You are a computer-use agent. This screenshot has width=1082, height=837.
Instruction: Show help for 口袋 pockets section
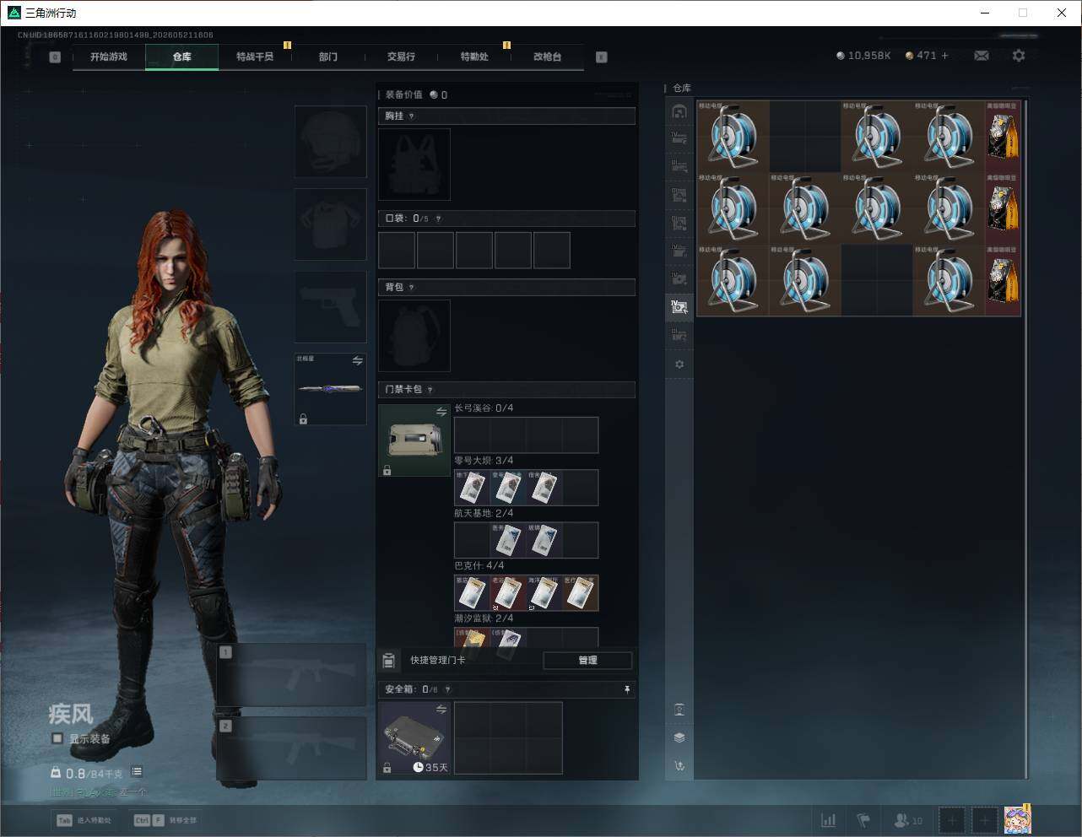tap(438, 219)
